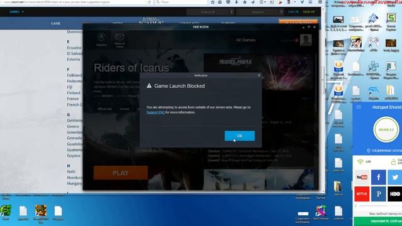Screen dimensions: 402x226
Task: Open Hotspot Shield hamburger menu
Action: pyautogui.click(x=359, y=107)
